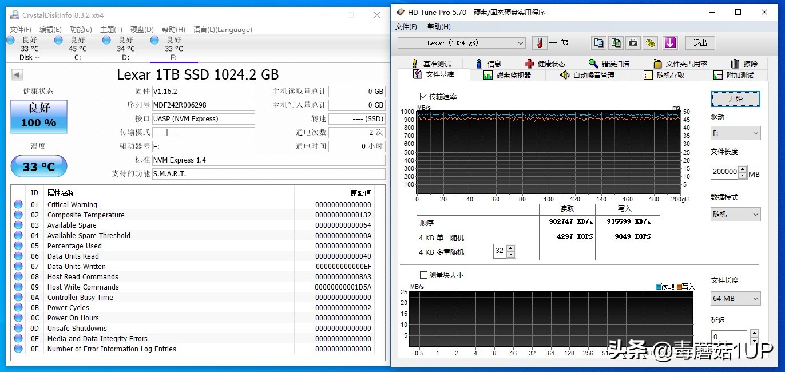
Task: Open the 数据模式 随机 dropdown
Action: coord(736,214)
